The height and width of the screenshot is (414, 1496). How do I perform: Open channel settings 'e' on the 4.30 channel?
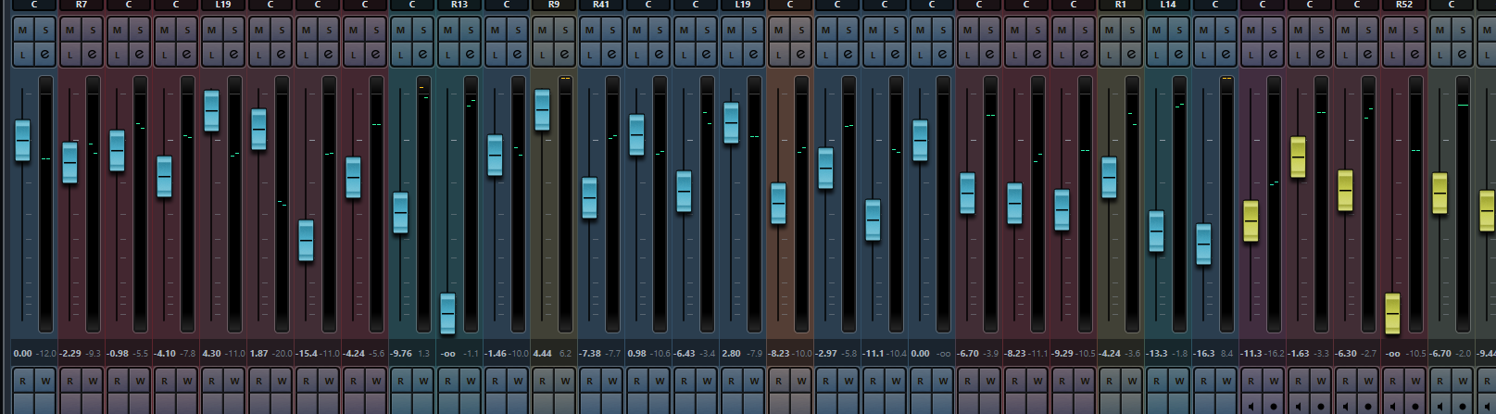point(234,55)
